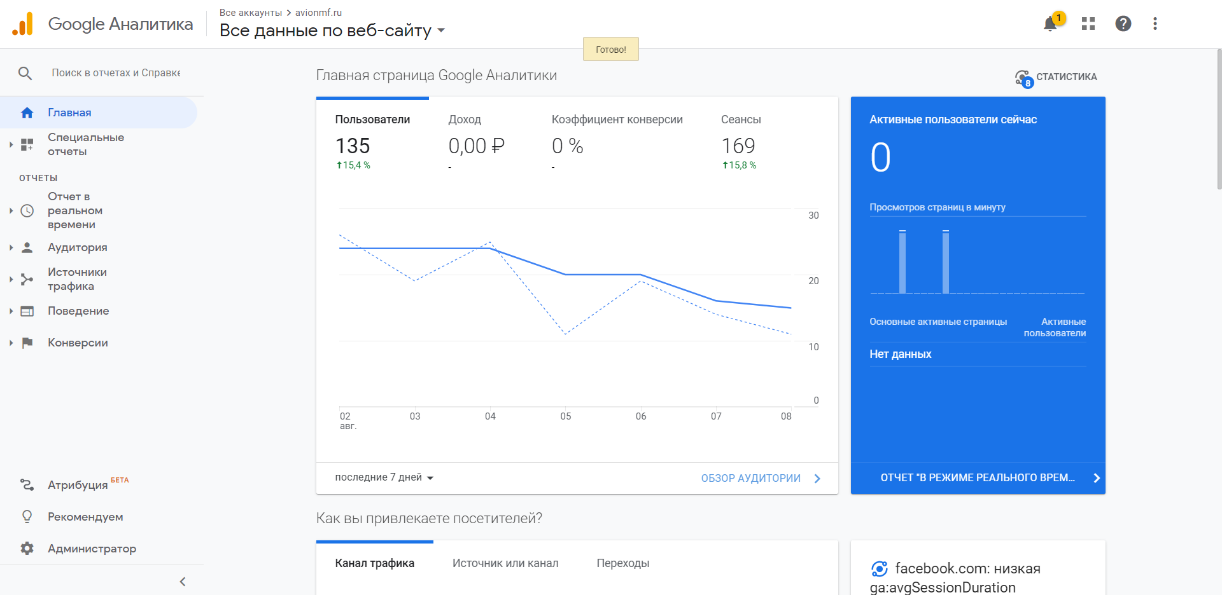Expand Отчет в реальном времени section
Image resolution: width=1222 pixels, height=595 pixels.
pos(11,210)
